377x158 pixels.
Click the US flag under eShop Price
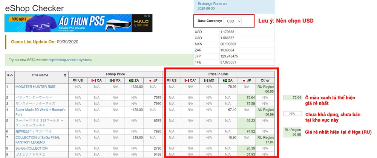(x=75, y=81)
